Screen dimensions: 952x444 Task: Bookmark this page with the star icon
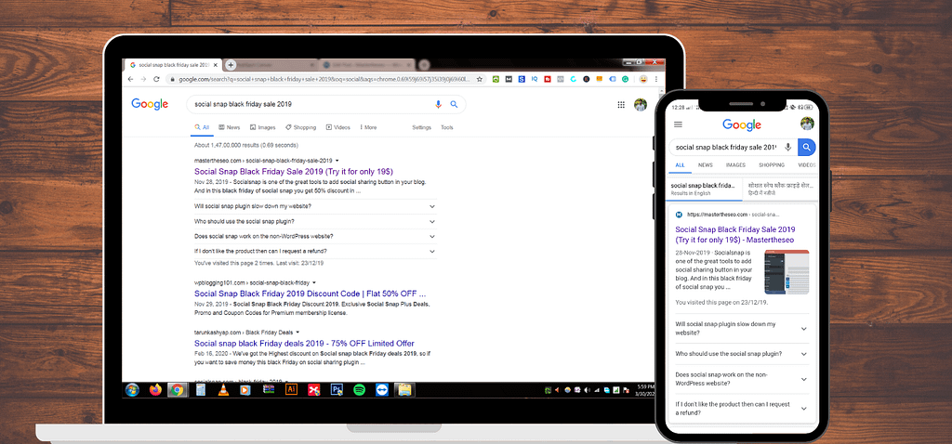click(x=480, y=79)
